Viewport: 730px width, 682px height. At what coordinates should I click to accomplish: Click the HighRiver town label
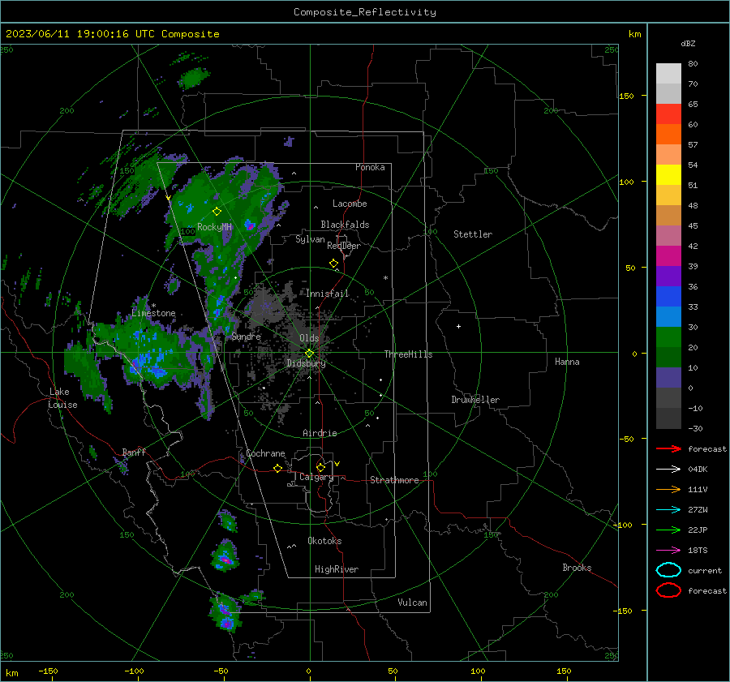337,569
